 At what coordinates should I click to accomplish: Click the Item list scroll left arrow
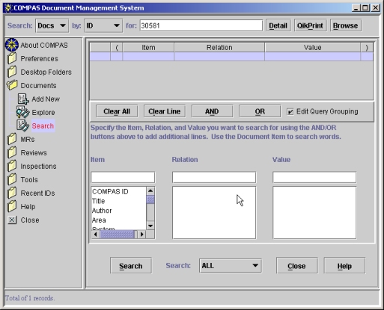(96, 235)
